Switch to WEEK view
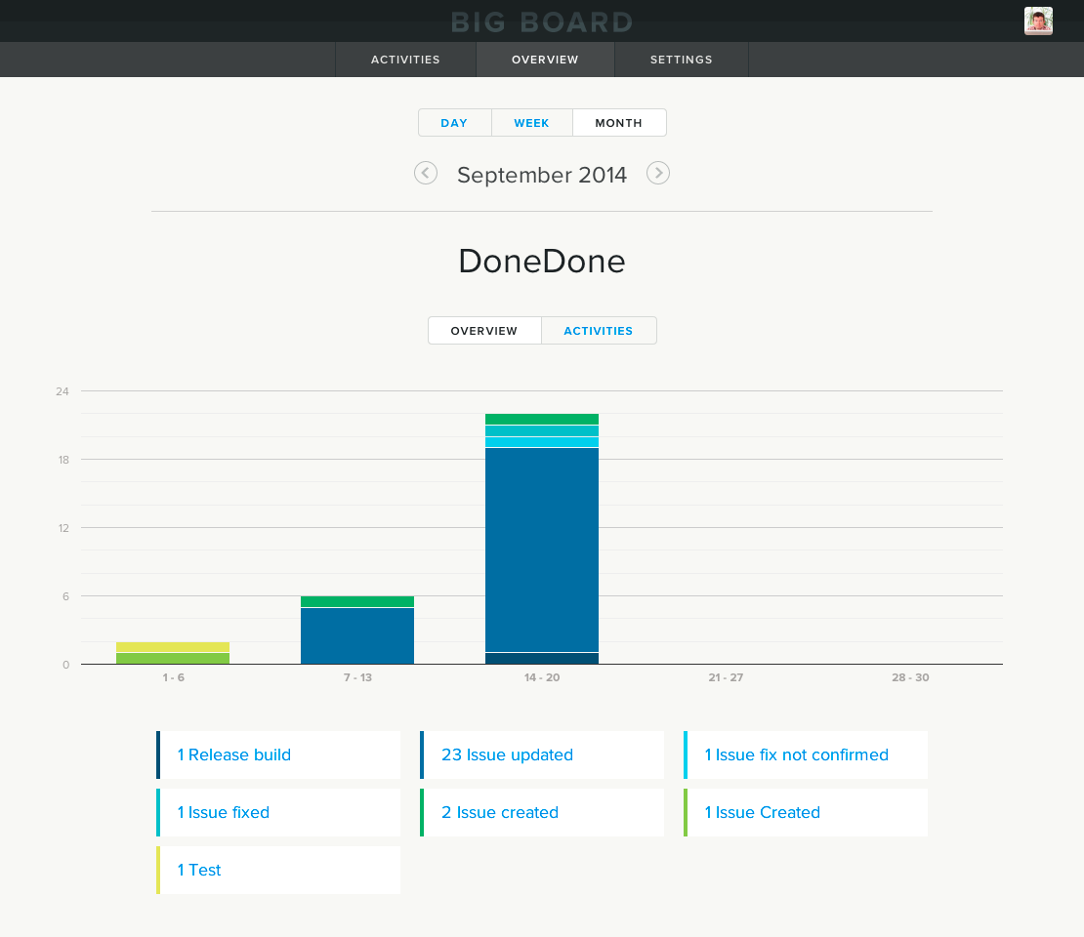Image resolution: width=1084 pixels, height=937 pixels. pyautogui.click(x=531, y=122)
